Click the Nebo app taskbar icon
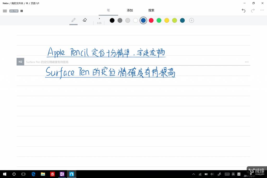Screen dimensions: 267x178 [x=71, y=174]
